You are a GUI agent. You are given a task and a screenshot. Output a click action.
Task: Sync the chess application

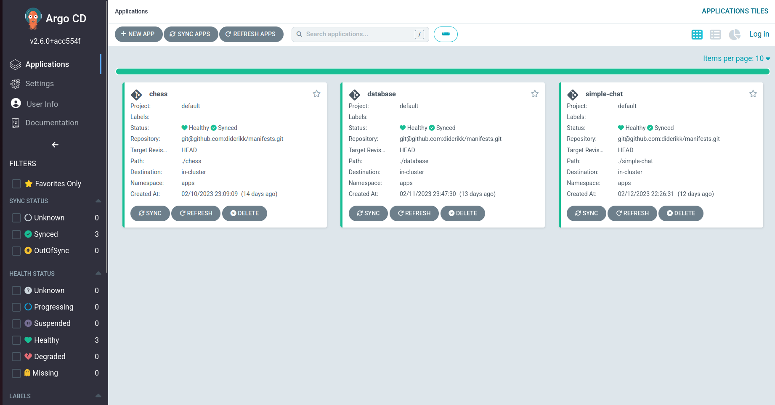point(150,213)
